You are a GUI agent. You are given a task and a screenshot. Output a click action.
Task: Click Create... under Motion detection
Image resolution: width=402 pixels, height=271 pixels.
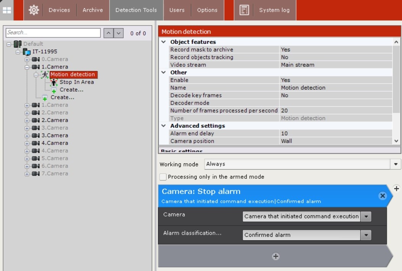pos(71,90)
